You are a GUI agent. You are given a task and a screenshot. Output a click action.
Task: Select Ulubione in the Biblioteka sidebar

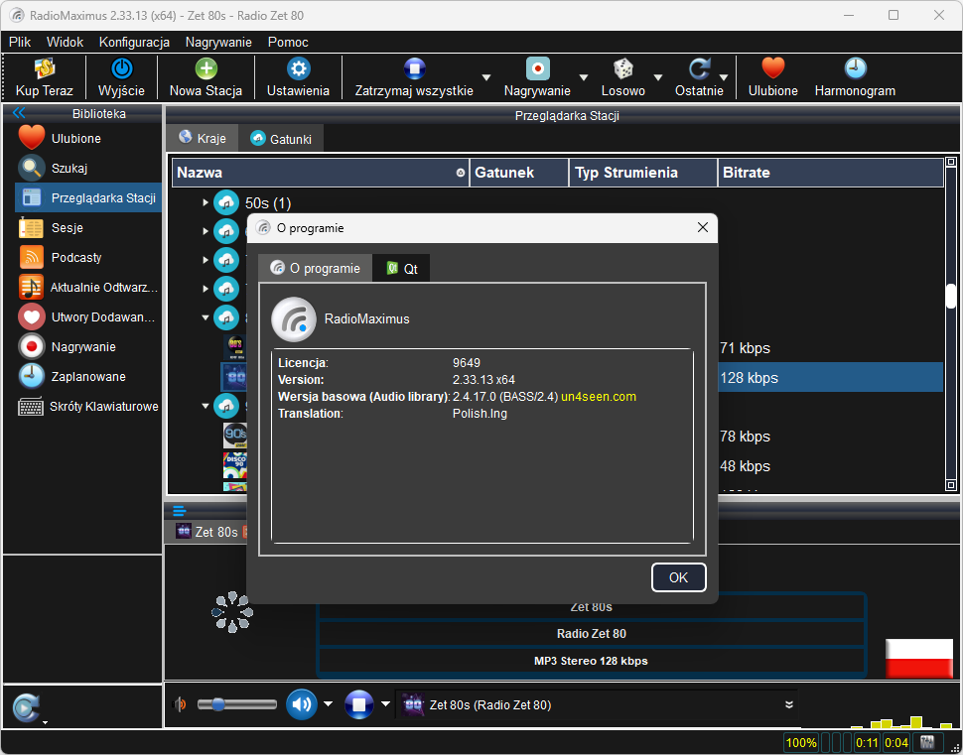pyautogui.click(x=88, y=138)
